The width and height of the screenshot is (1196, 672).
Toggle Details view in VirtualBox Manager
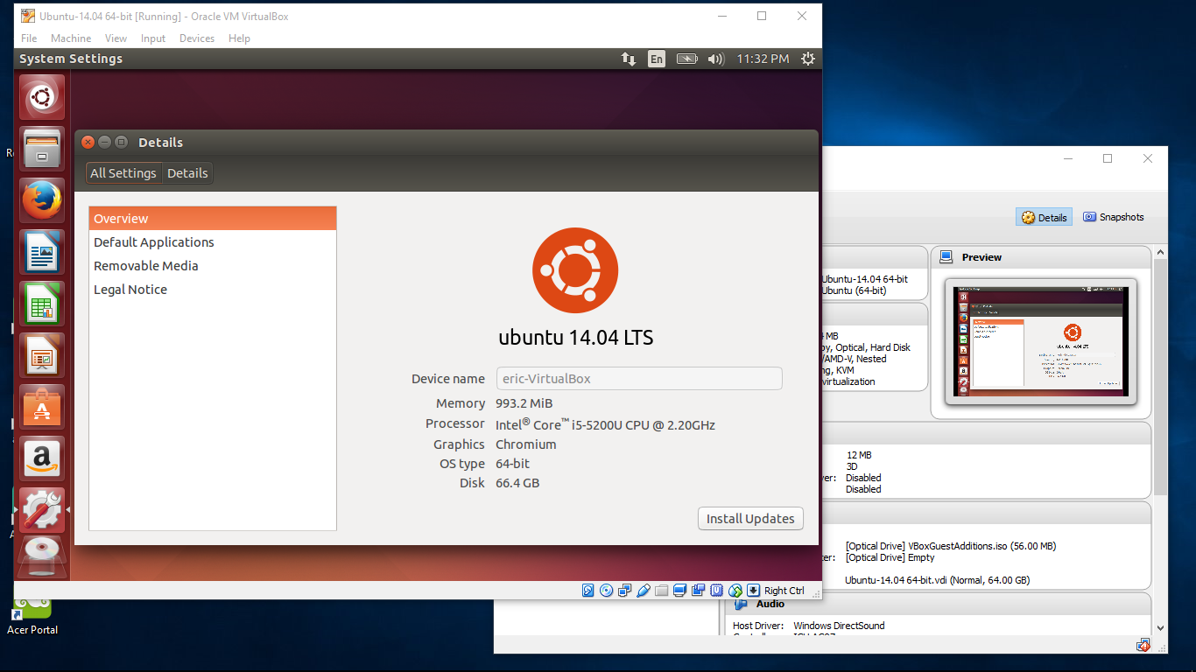[x=1044, y=217]
